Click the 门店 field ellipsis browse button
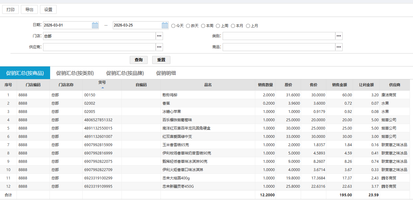This screenshot has height=204, width=413. pos(159,36)
